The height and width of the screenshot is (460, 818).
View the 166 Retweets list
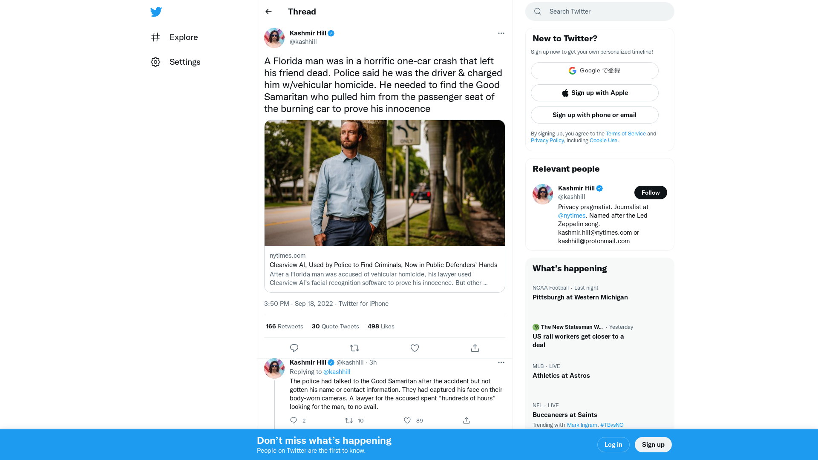[x=284, y=326]
